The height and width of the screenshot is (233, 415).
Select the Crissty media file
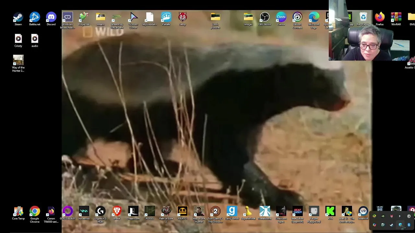[x=18, y=40]
